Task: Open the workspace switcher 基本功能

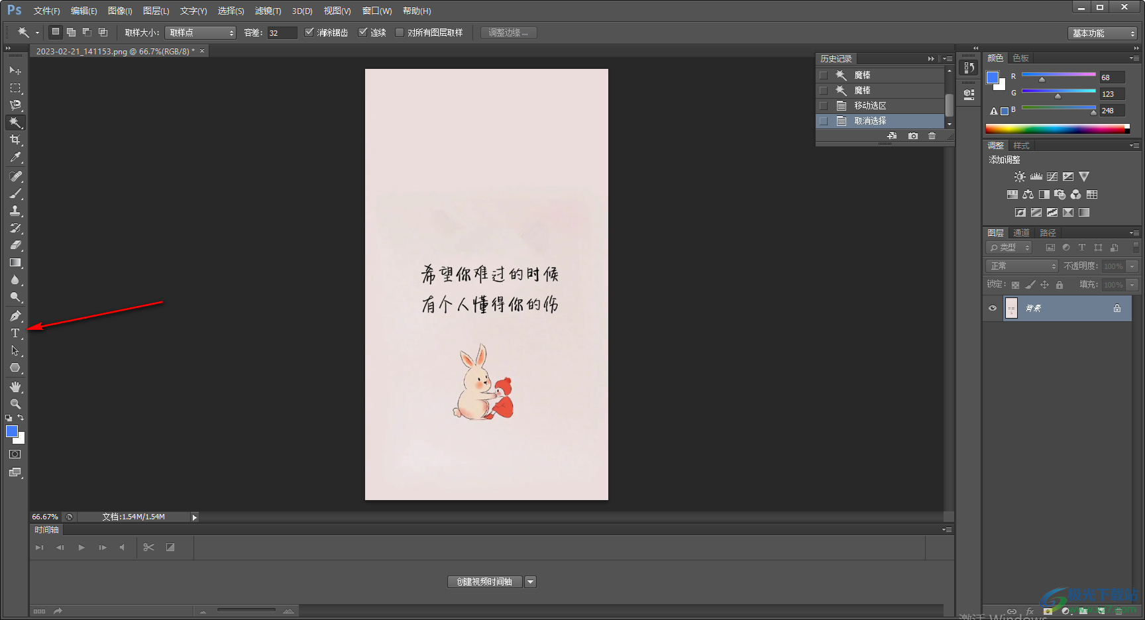Action: 1103,33
